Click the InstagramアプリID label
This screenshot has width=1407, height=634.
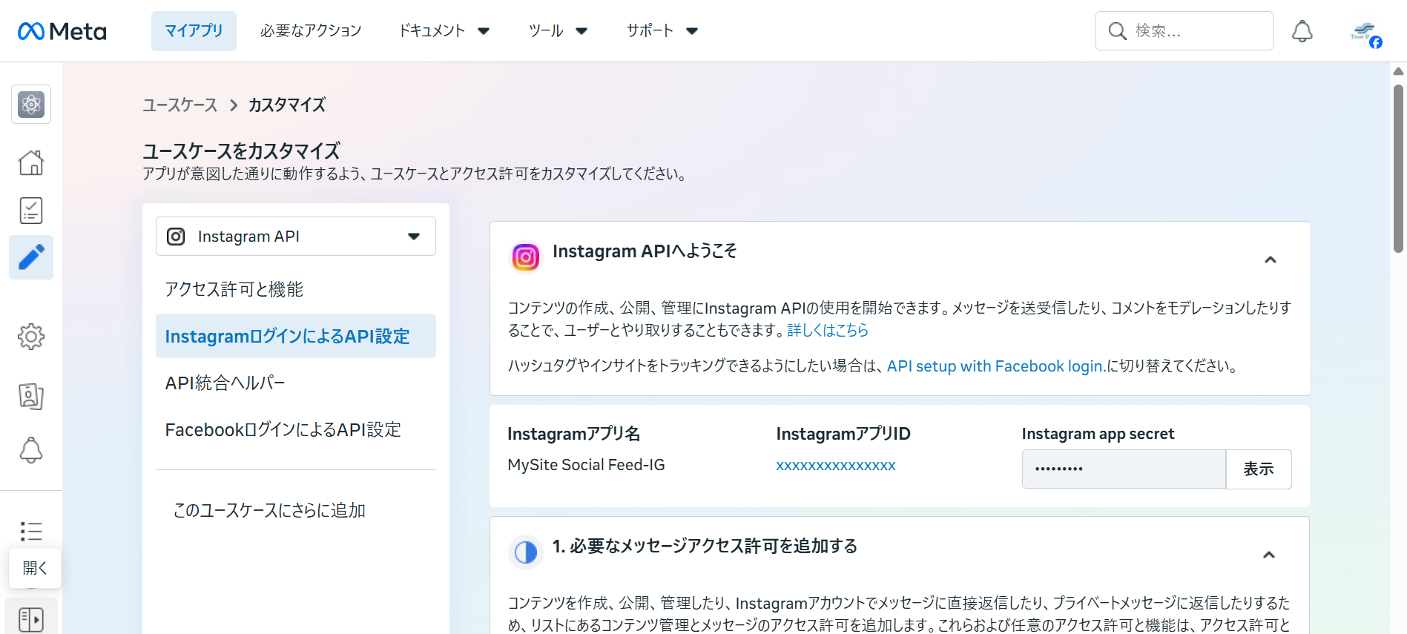pos(843,434)
